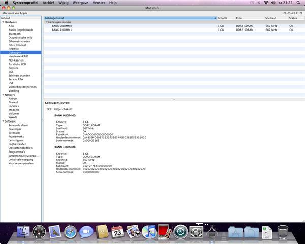Screen dimensions: 305x244
Task: Sort by Grootte column header
Action: 226,18
